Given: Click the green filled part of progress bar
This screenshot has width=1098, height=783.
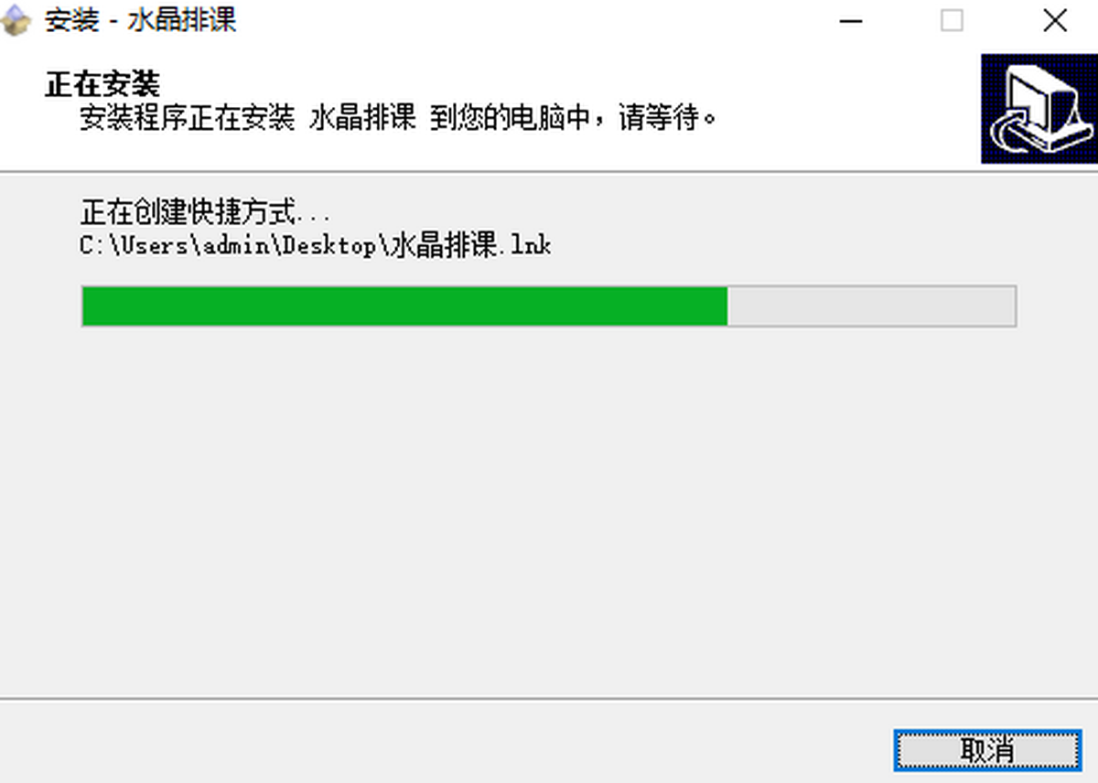Looking at the screenshot, I should point(404,306).
